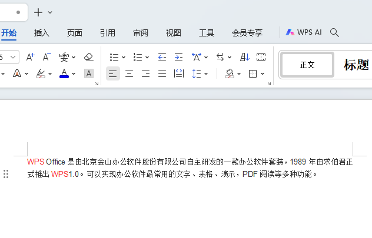
Task: Click the Chinese layout A icon
Action: point(197,57)
